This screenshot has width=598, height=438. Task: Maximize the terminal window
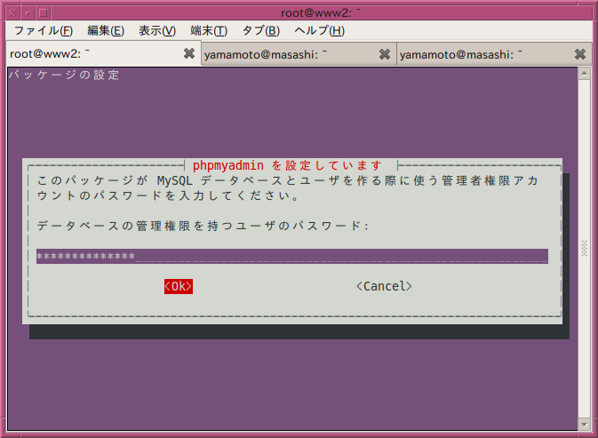tap(44, 13)
